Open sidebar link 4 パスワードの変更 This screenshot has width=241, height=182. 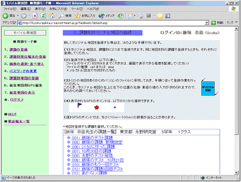click(x=23, y=71)
